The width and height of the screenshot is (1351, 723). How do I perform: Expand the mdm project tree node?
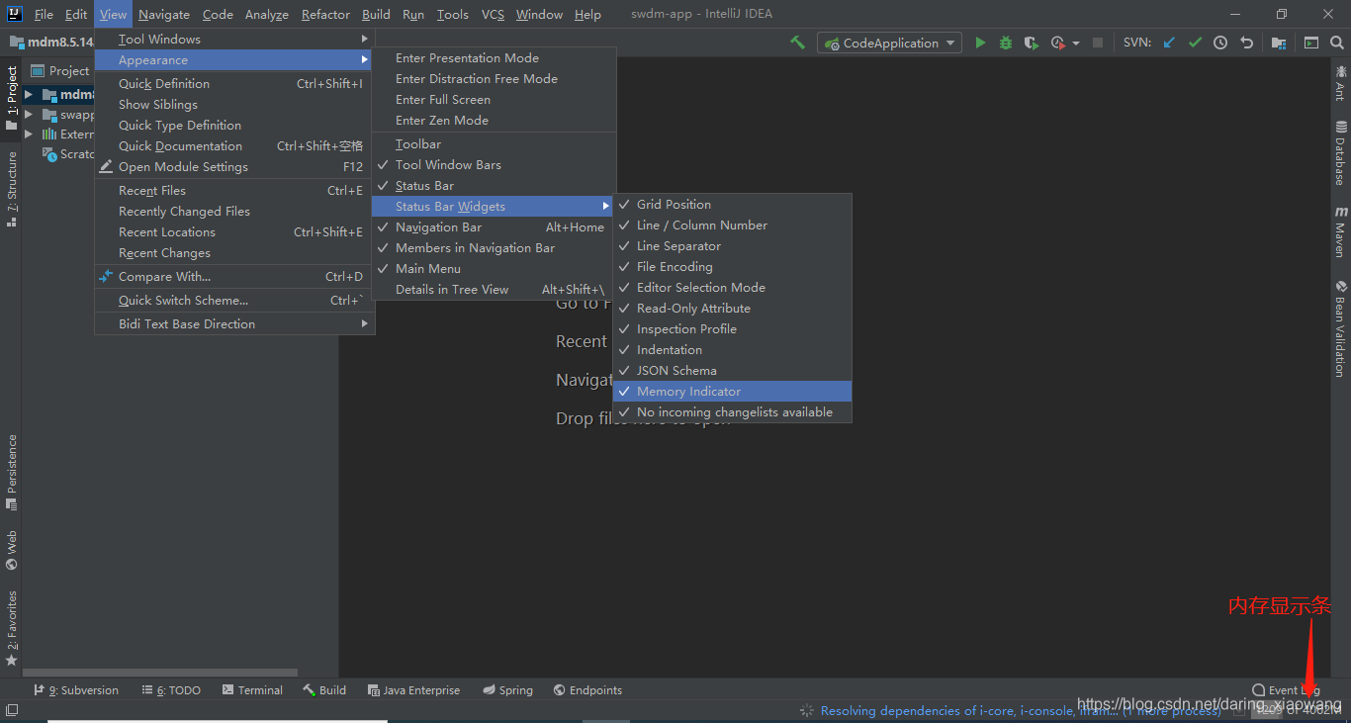coord(29,95)
